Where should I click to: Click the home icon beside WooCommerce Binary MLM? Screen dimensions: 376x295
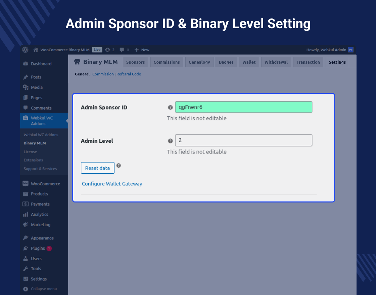(x=36, y=50)
